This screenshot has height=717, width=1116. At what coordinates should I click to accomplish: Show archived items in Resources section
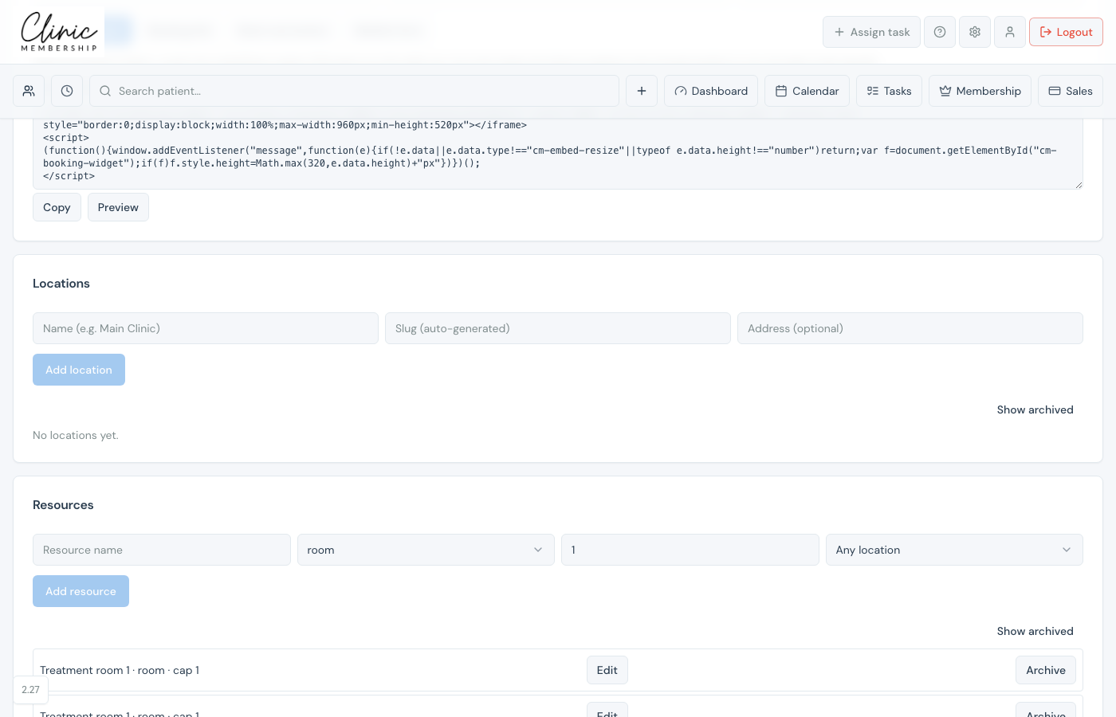tap(1035, 631)
